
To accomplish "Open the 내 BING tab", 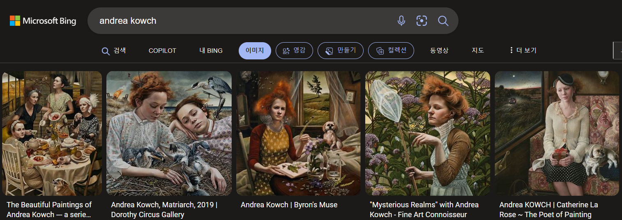I will [211, 51].
